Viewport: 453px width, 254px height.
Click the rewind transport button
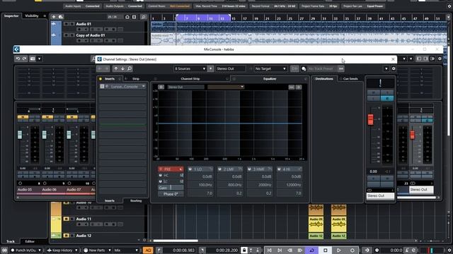pyautogui.click(x=289, y=250)
